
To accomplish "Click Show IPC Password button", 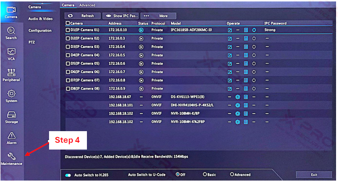I will [120, 16].
